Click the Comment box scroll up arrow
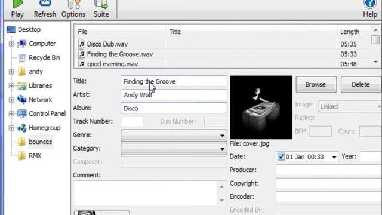 click(221, 187)
